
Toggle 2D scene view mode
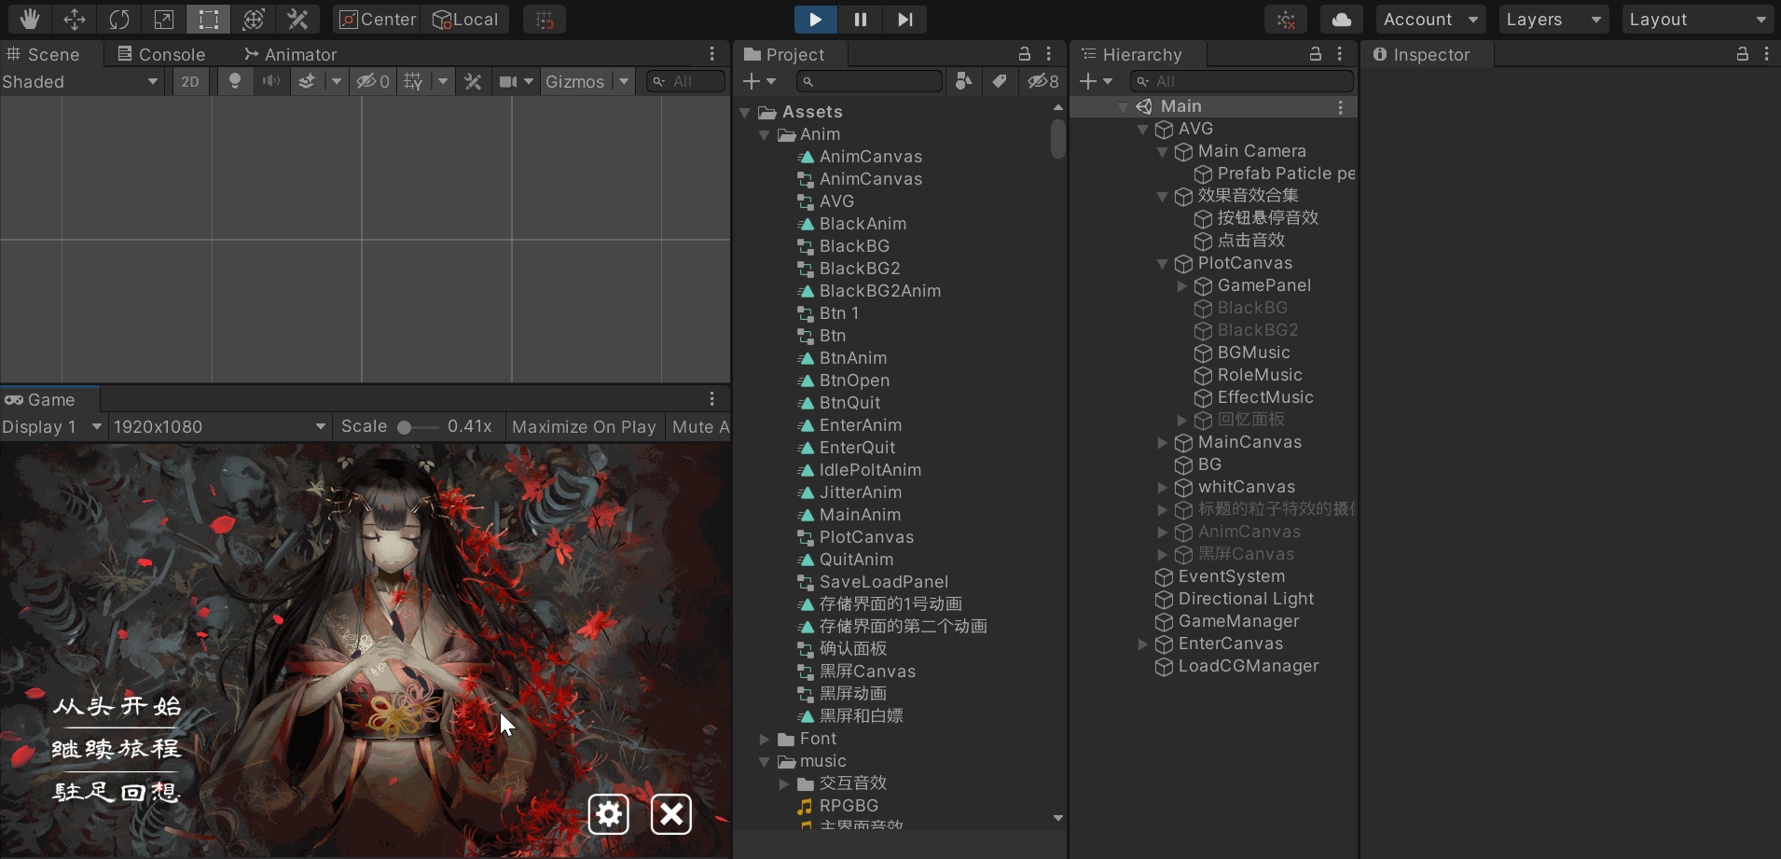190,82
